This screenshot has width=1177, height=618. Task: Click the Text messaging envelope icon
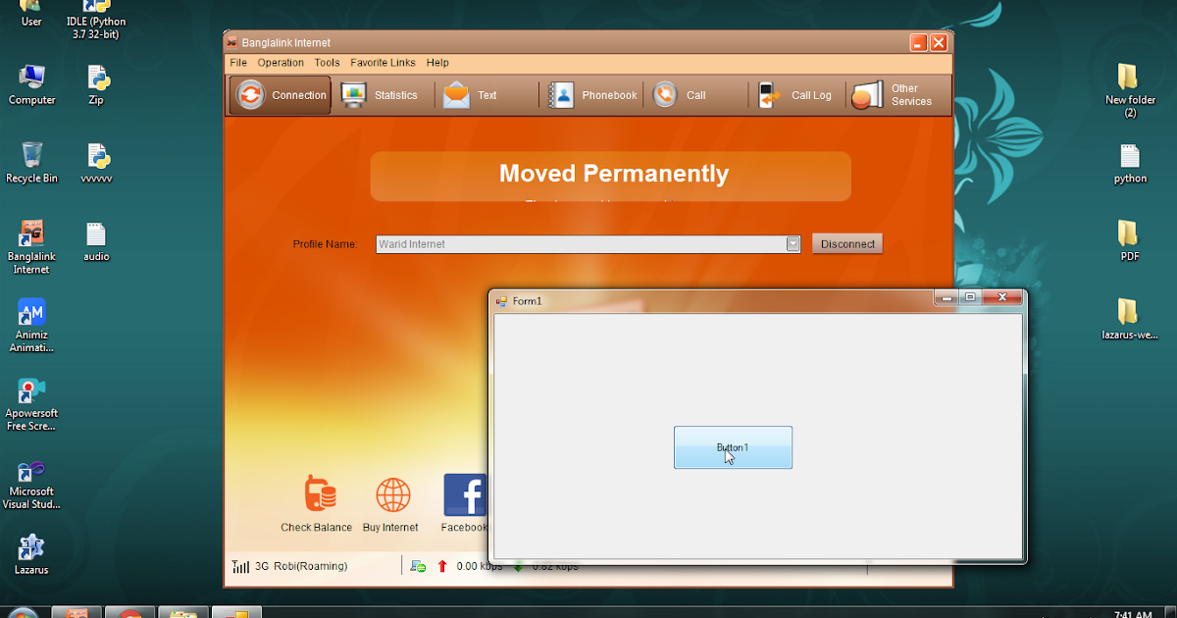(458, 94)
